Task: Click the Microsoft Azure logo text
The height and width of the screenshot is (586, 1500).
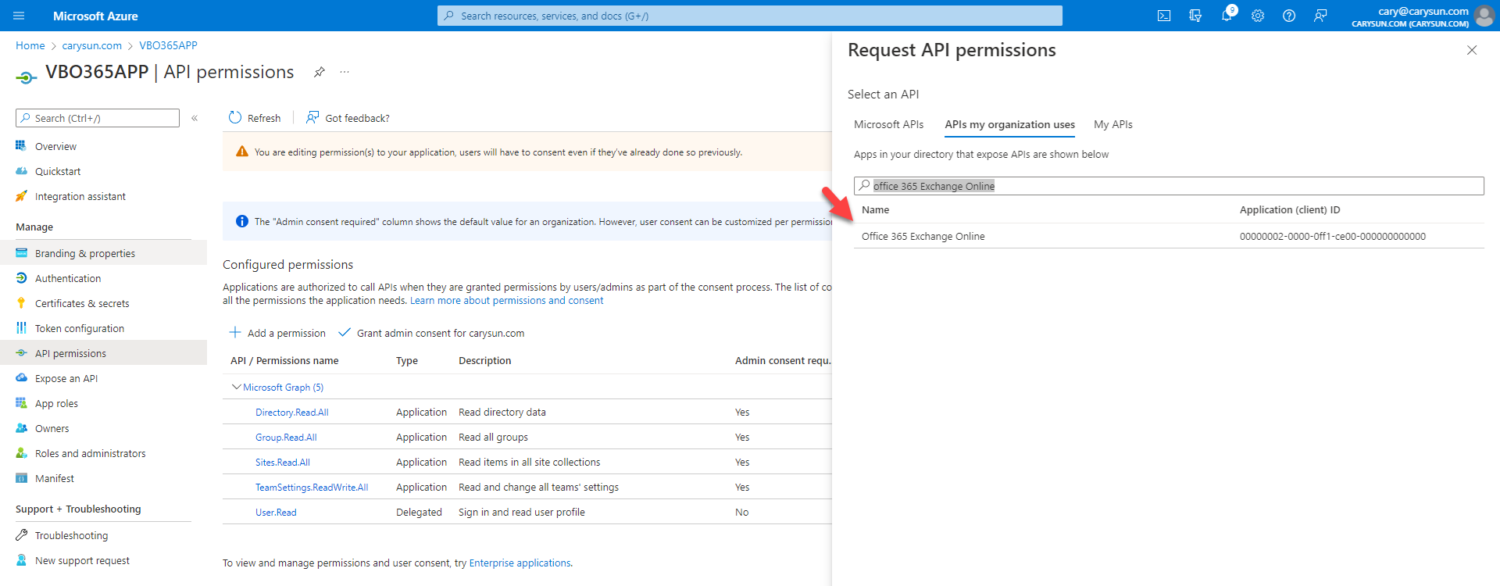Action: [x=95, y=16]
